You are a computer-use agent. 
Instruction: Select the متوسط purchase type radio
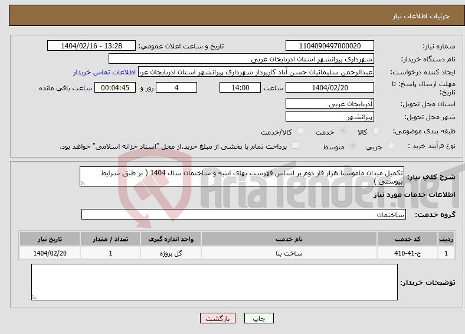click(x=353, y=145)
